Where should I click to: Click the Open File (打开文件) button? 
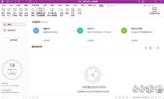[x=14, y=40]
